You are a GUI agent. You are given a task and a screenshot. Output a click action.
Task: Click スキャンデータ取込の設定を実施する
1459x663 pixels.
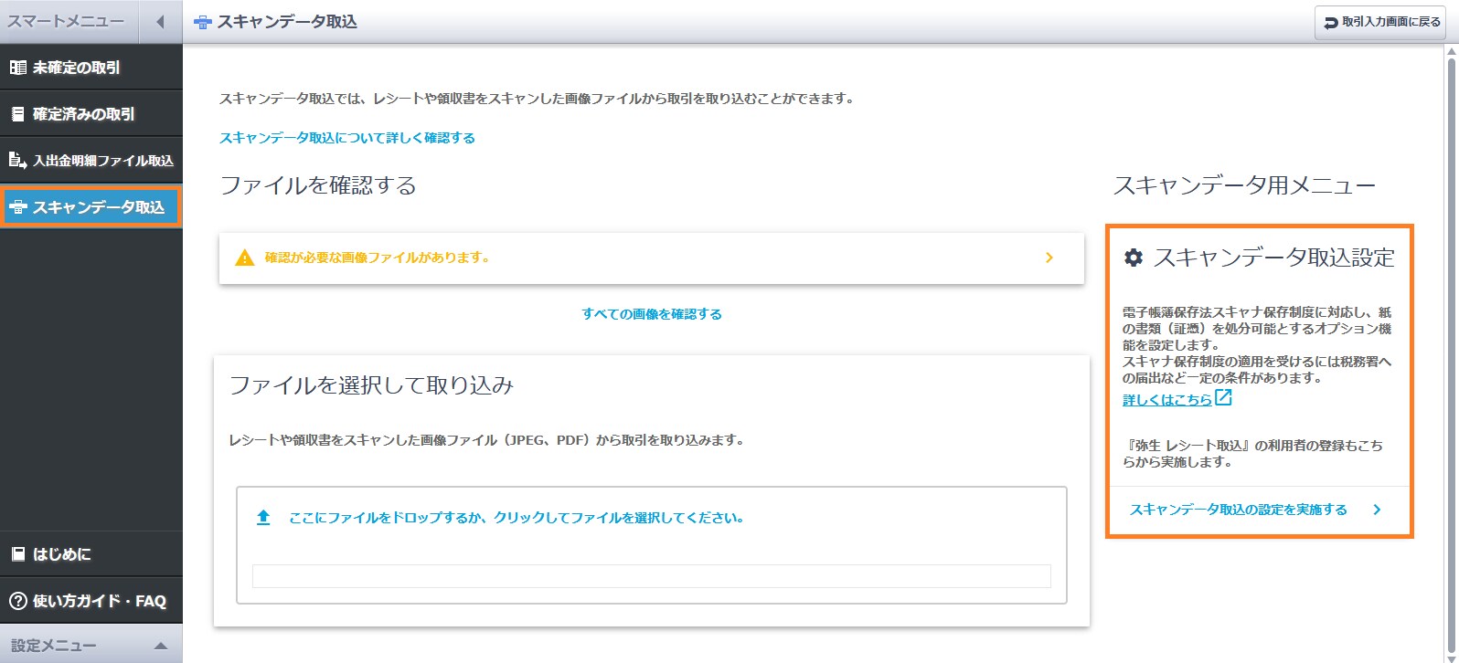[x=1239, y=510]
